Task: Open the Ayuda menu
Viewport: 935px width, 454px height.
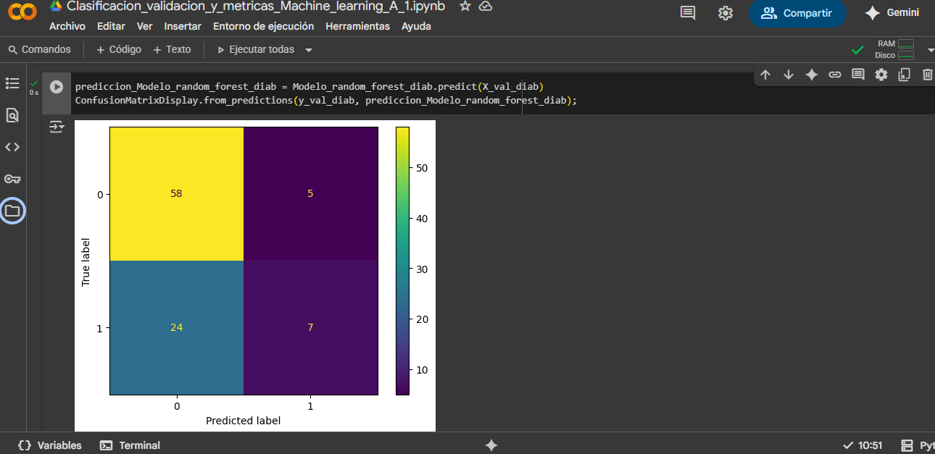Action: tap(416, 26)
